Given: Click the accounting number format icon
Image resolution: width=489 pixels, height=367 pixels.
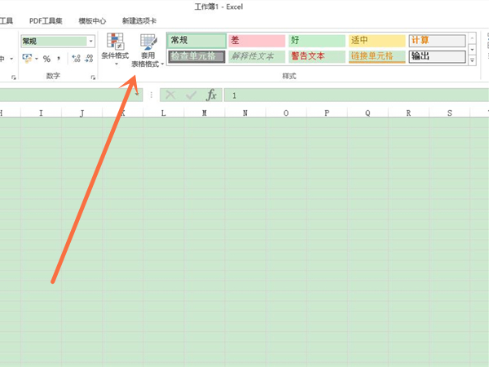Looking at the screenshot, I should tap(28, 59).
